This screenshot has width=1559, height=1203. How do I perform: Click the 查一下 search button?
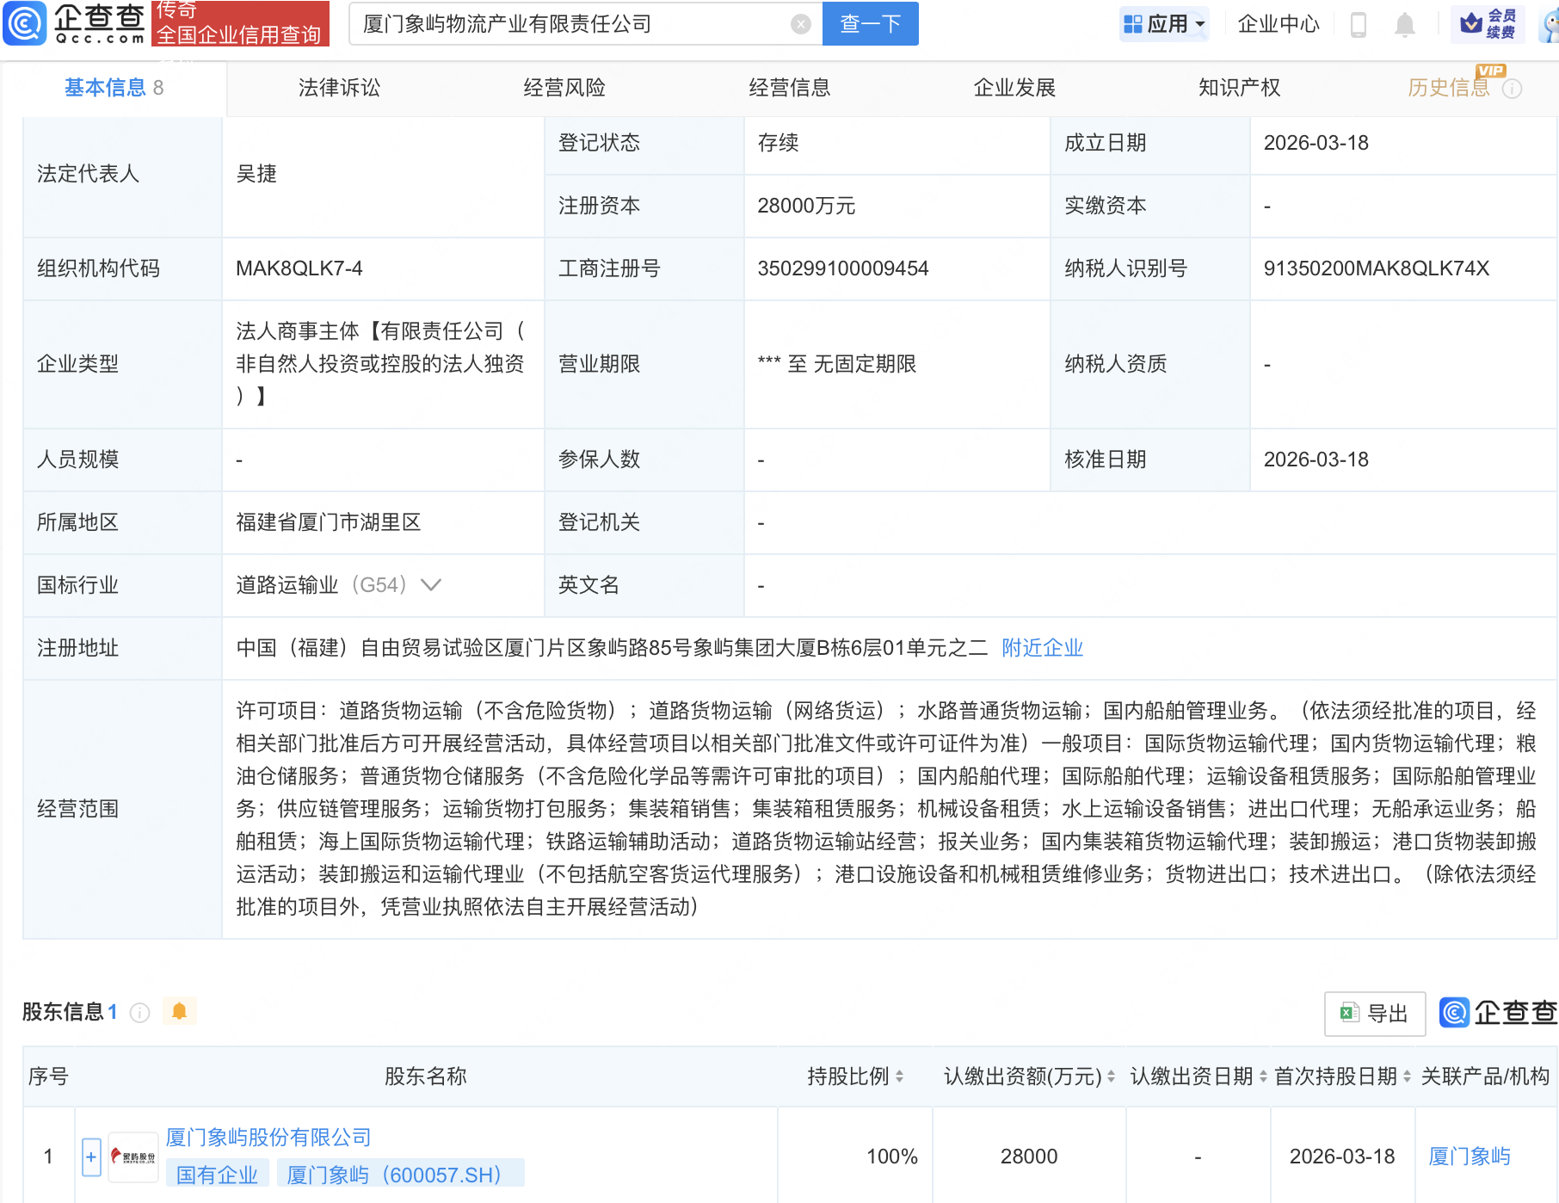click(870, 23)
